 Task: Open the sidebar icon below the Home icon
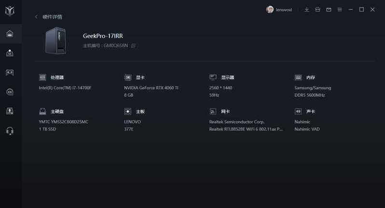[10, 53]
